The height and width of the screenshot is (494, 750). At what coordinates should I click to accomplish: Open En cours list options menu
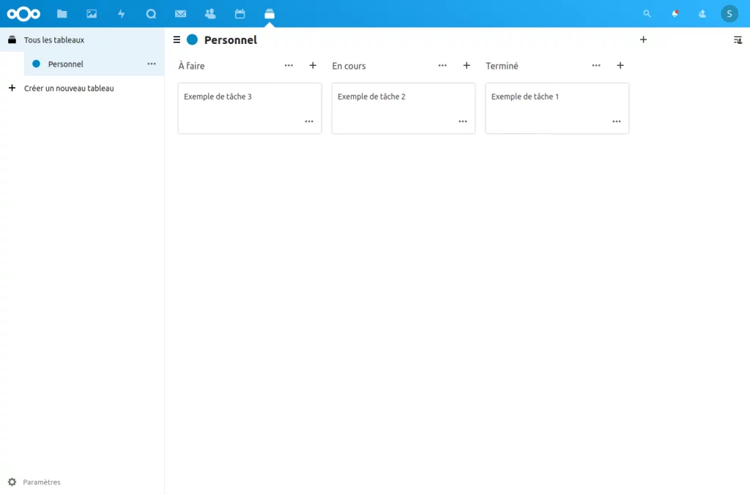coord(442,65)
